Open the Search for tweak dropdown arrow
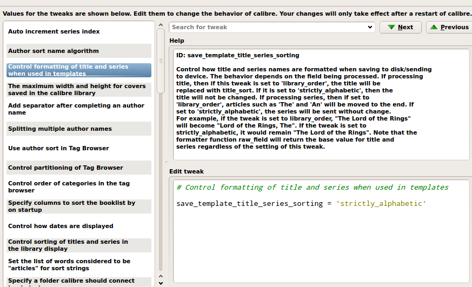472x287 pixels. (370, 27)
